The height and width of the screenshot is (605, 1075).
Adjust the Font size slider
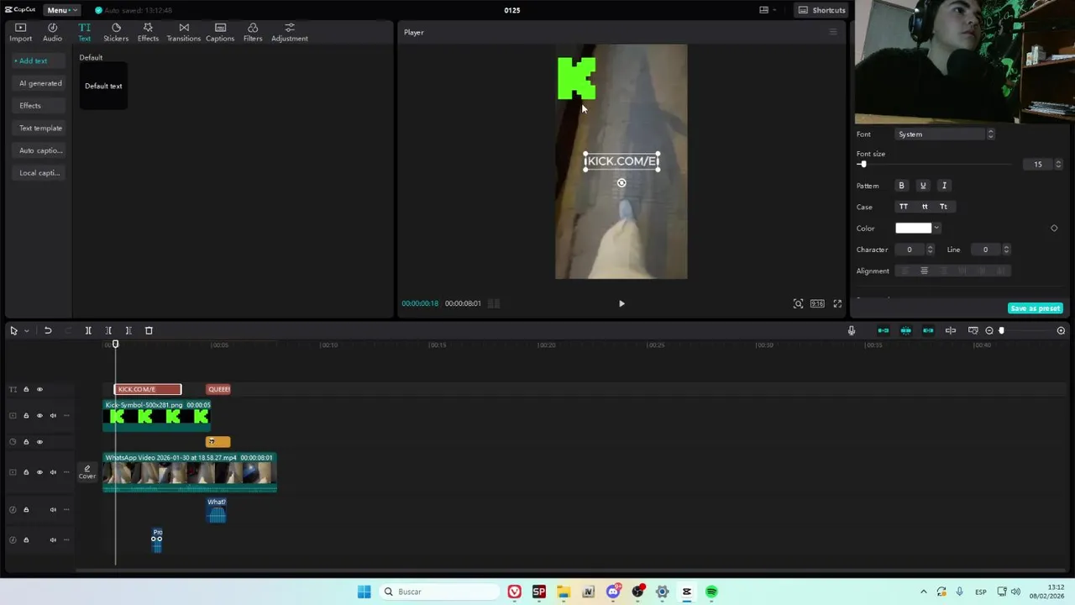click(x=863, y=164)
